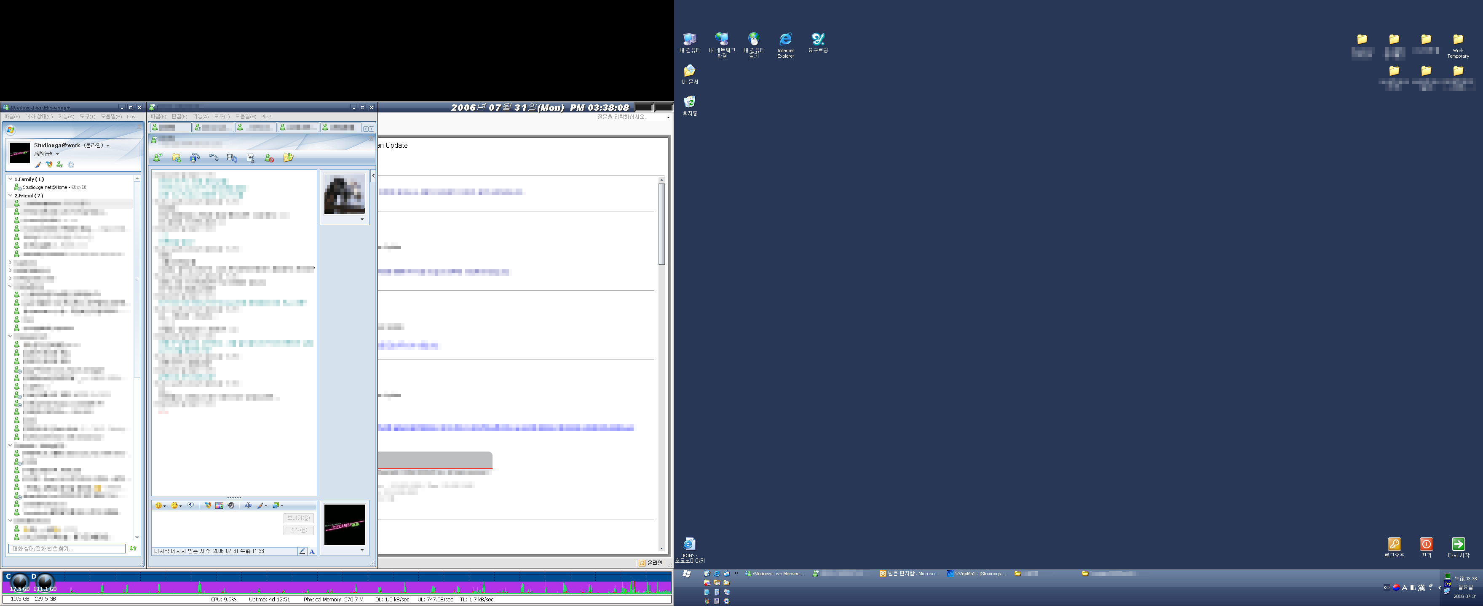The width and height of the screenshot is (1483, 606).
Task: Open My Computer (내 컴퓨터) desktop icon
Action: [x=690, y=43]
